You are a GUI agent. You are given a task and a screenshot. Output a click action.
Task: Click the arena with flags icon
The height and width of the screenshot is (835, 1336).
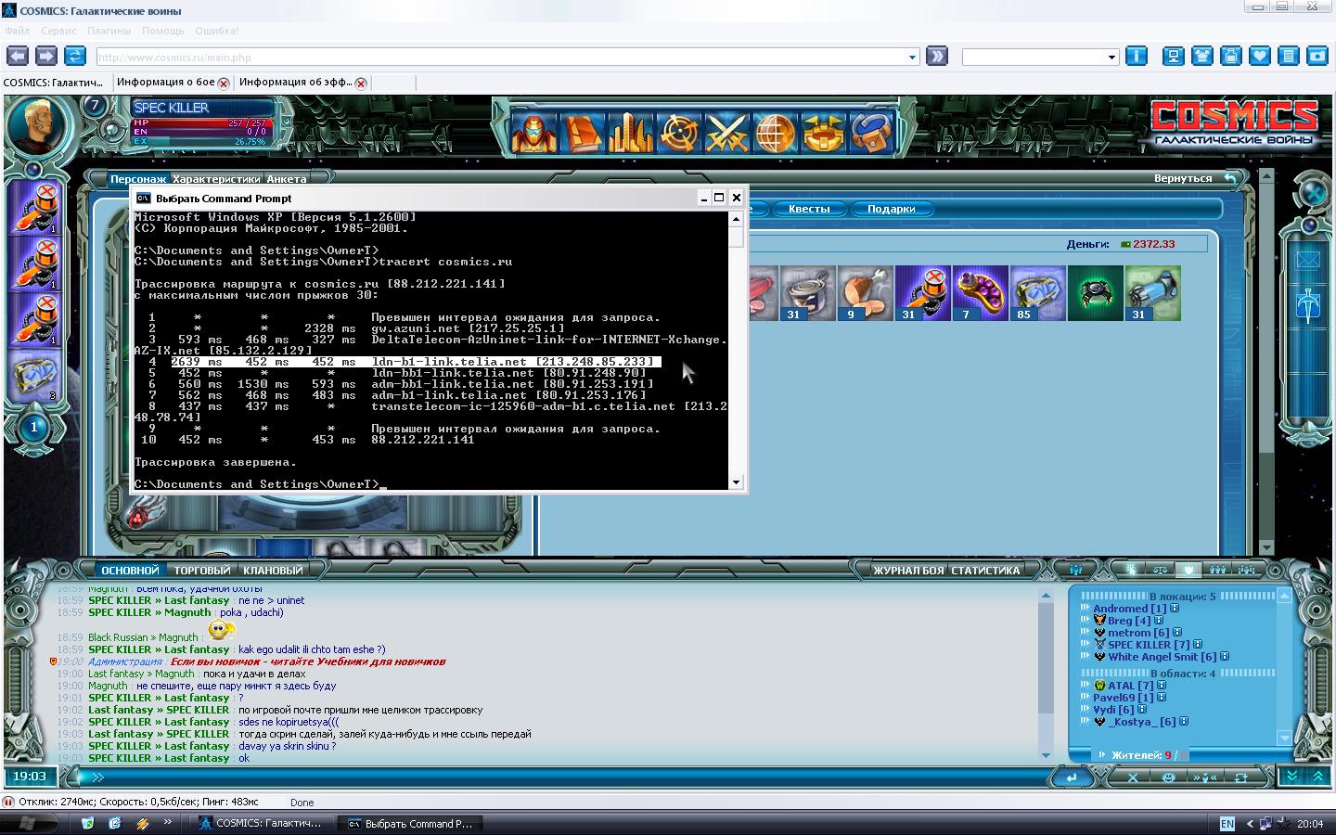tap(823, 133)
